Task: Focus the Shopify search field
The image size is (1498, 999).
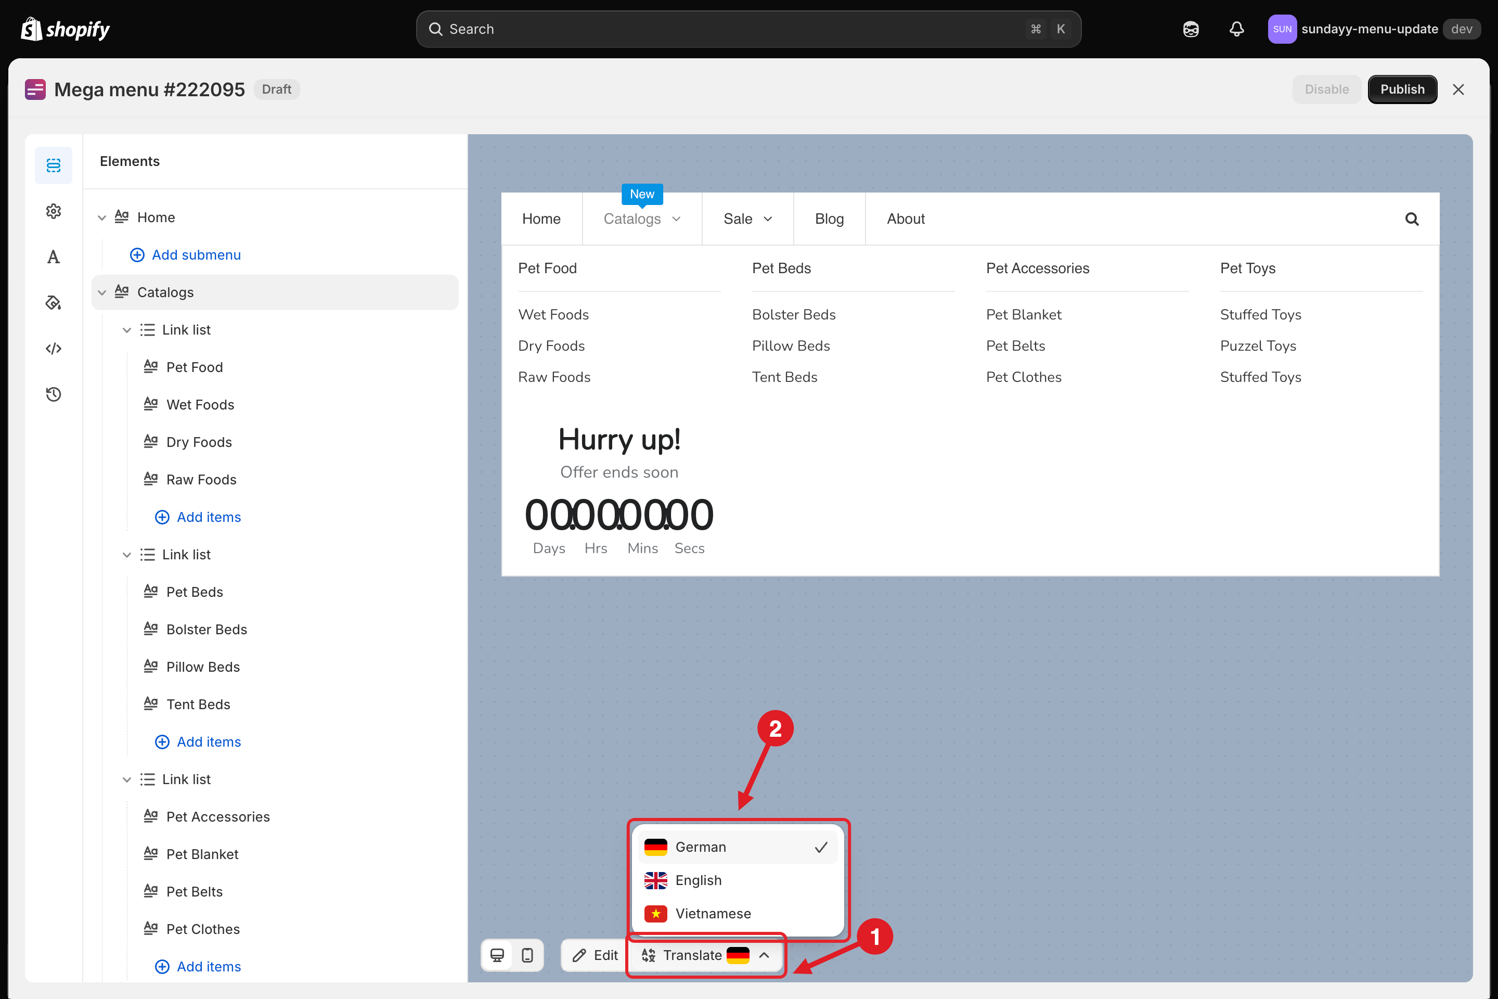Action: pos(748,29)
